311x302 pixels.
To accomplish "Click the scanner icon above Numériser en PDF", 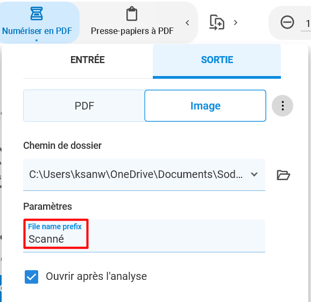I will [x=37, y=13].
